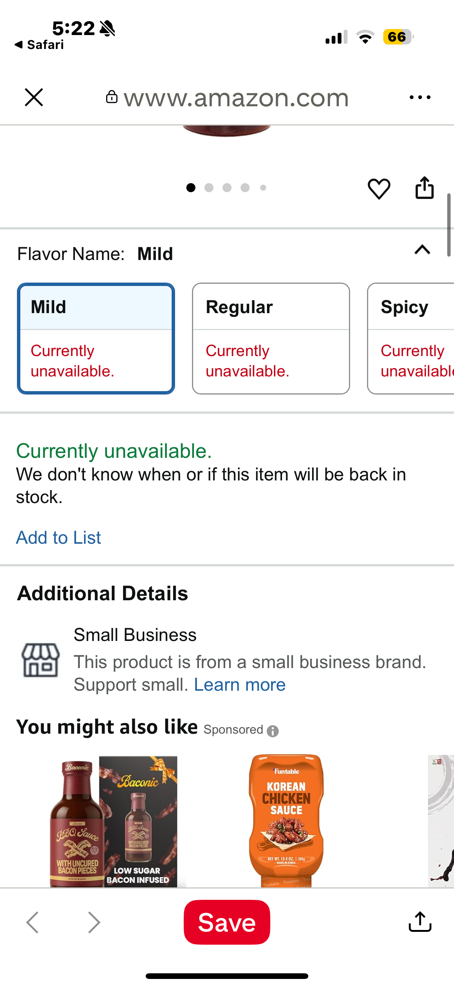Tap the first image carousel dot

[191, 188]
